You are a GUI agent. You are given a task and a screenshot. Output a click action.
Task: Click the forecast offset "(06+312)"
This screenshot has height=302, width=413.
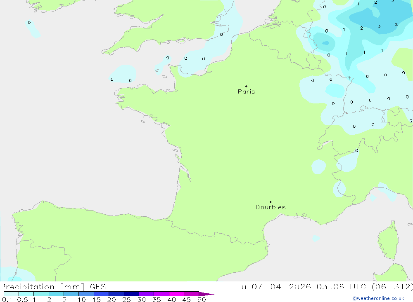(x=392, y=286)
